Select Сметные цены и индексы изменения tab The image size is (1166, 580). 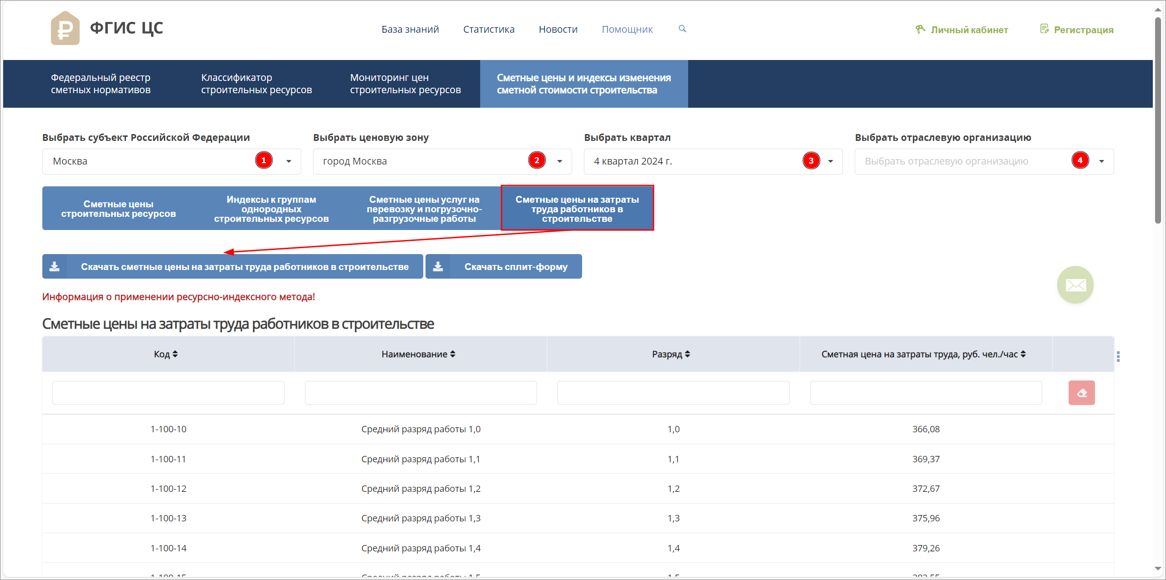pyautogui.click(x=584, y=84)
